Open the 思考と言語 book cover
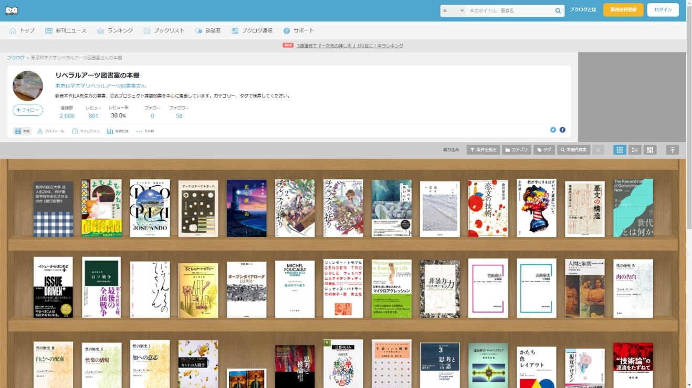This screenshot has width=692, height=388. pyautogui.click(x=439, y=365)
